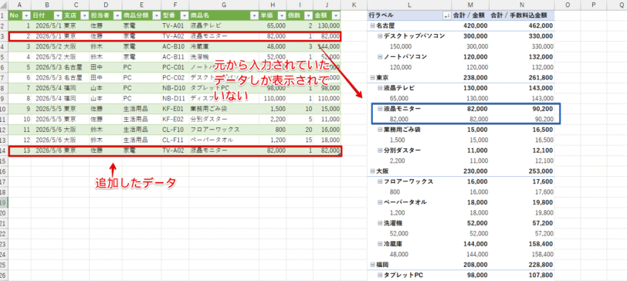627x281 pixels.
Task: Open the 支店 column filter dropdown
Action: 84,15
